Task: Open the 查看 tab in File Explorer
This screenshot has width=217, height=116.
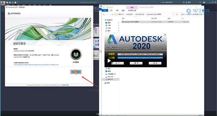Action: [x=123, y=10]
